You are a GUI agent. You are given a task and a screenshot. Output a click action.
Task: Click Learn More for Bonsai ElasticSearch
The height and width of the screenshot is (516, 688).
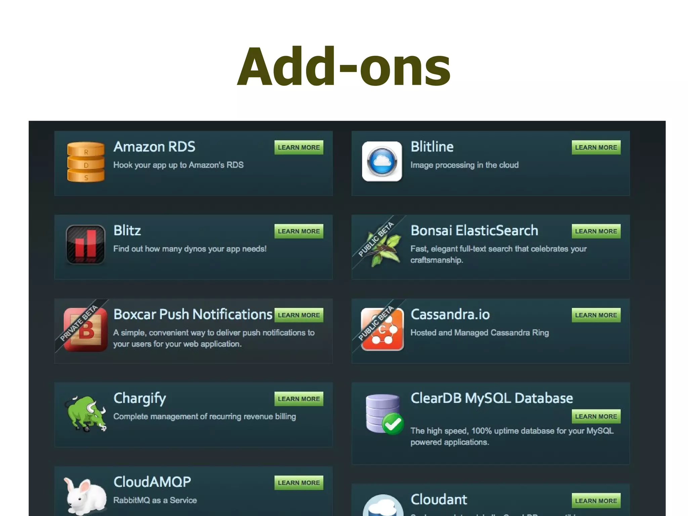click(x=596, y=231)
